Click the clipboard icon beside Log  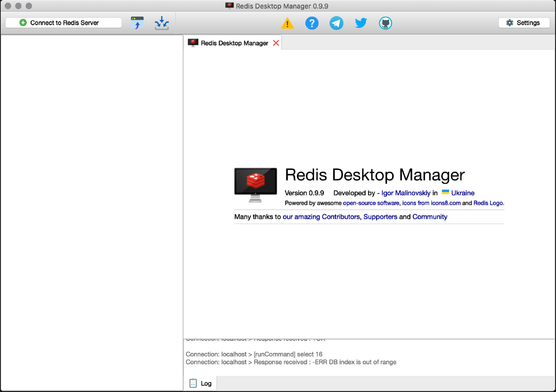coord(193,383)
